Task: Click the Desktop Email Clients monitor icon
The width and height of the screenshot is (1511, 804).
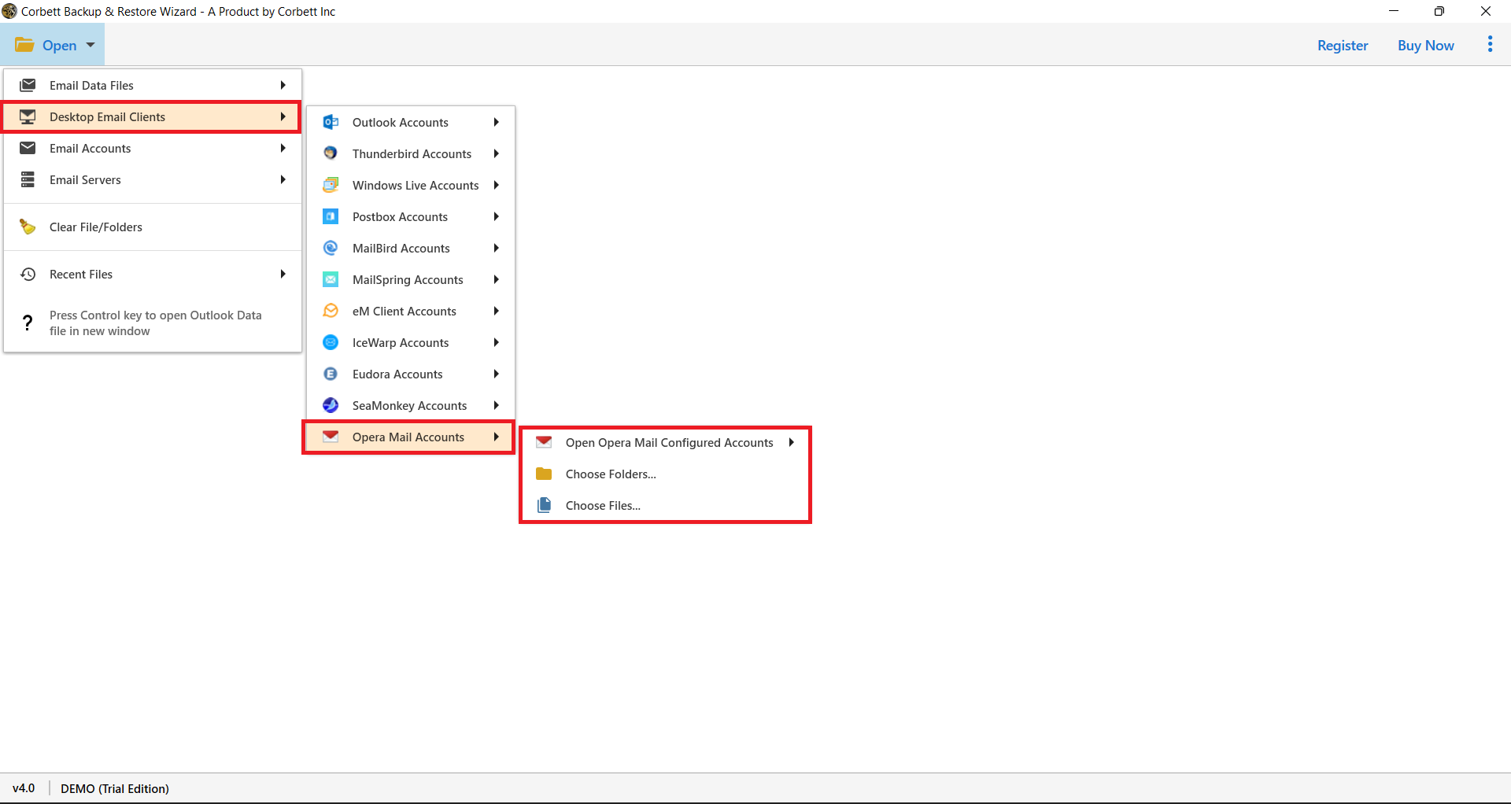Action: tap(28, 116)
